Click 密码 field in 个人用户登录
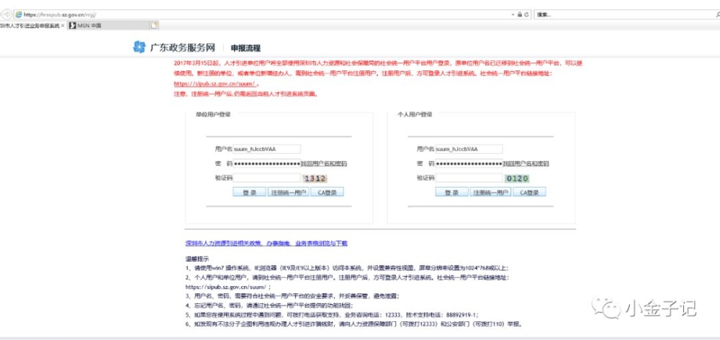The image size is (720, 340). pos(469,164)
